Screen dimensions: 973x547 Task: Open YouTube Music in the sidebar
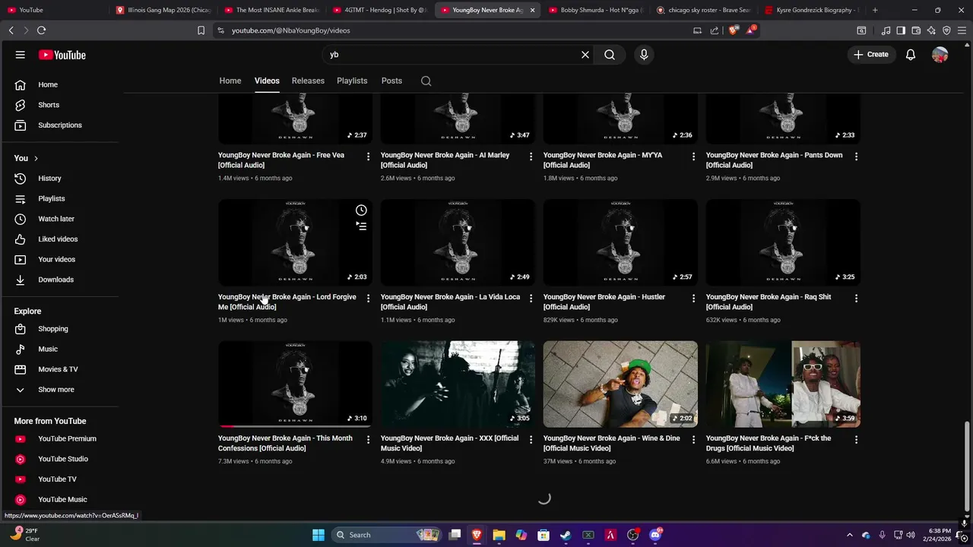pos(61,499)
